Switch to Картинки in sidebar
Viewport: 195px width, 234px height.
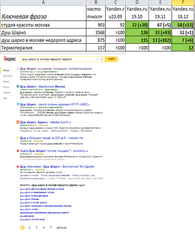(7, 76)
